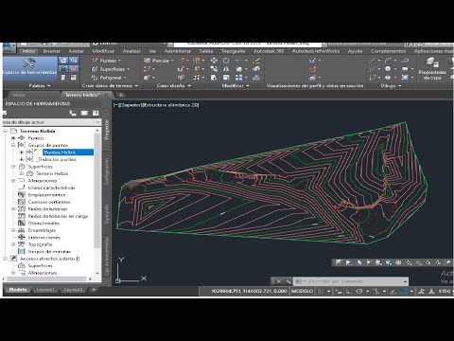Open the Insertar ribbon tab
This screenshot has height=341, width=454.
click(x=51, y=51)
